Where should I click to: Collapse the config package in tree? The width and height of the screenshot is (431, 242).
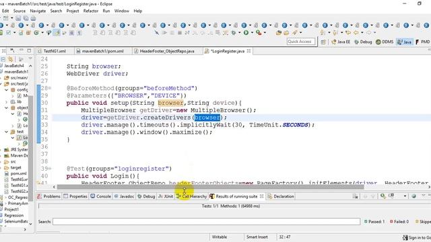(x=6, y=89)
